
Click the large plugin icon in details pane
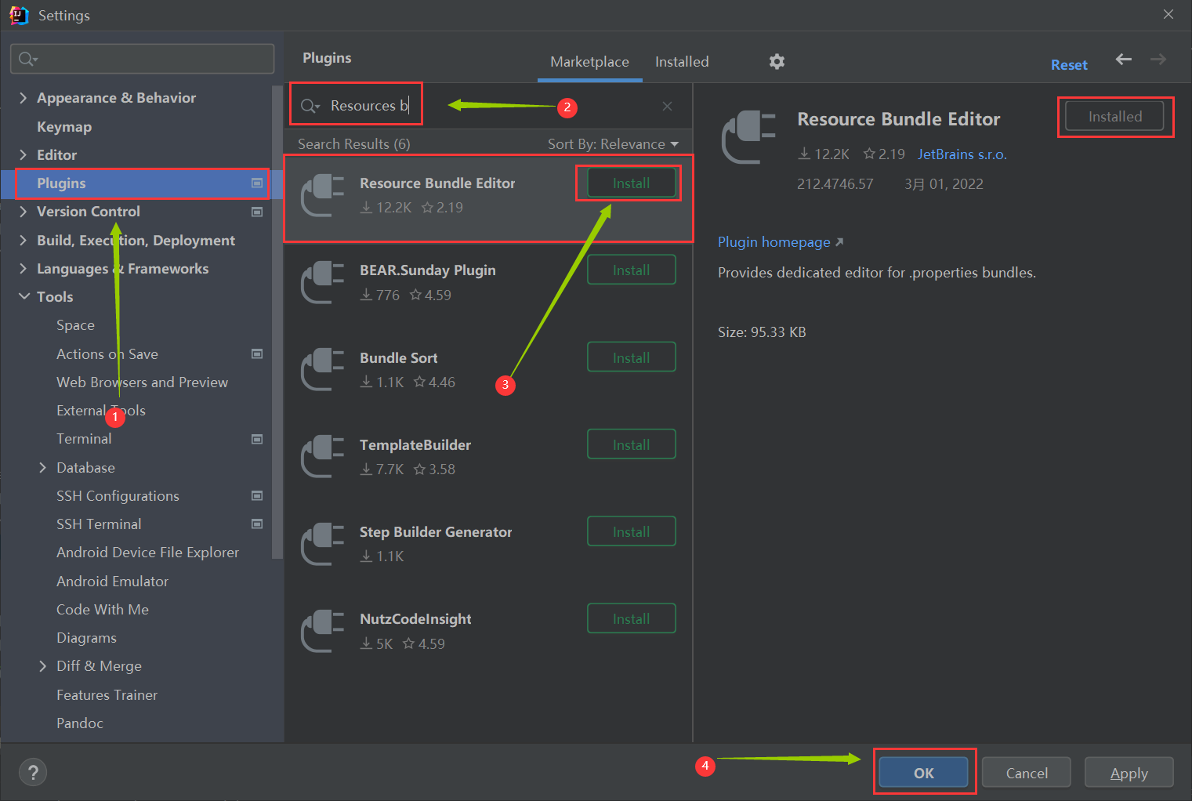[749, 137]
